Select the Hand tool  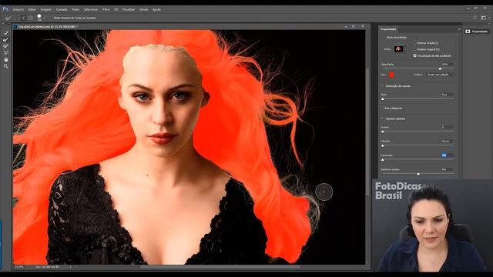point(6,59)
